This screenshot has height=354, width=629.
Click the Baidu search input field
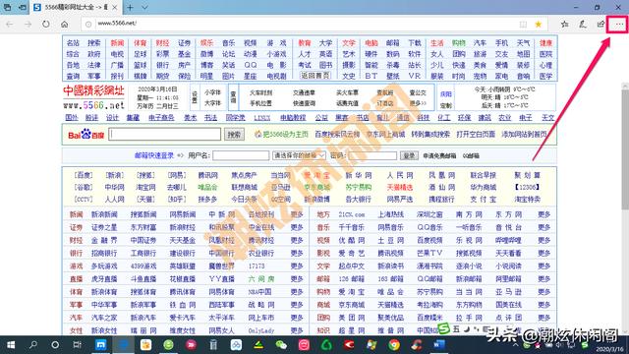(x=165, y=134)
